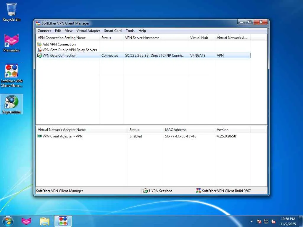Open the Windows Start button
Viewport: 303px width, 227px height.
click(x=8, y=221)
